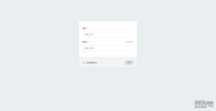The height and width of the screenshot is (111, 216).
Task: Click the Blog text in watermark
Action: (211, 106)
